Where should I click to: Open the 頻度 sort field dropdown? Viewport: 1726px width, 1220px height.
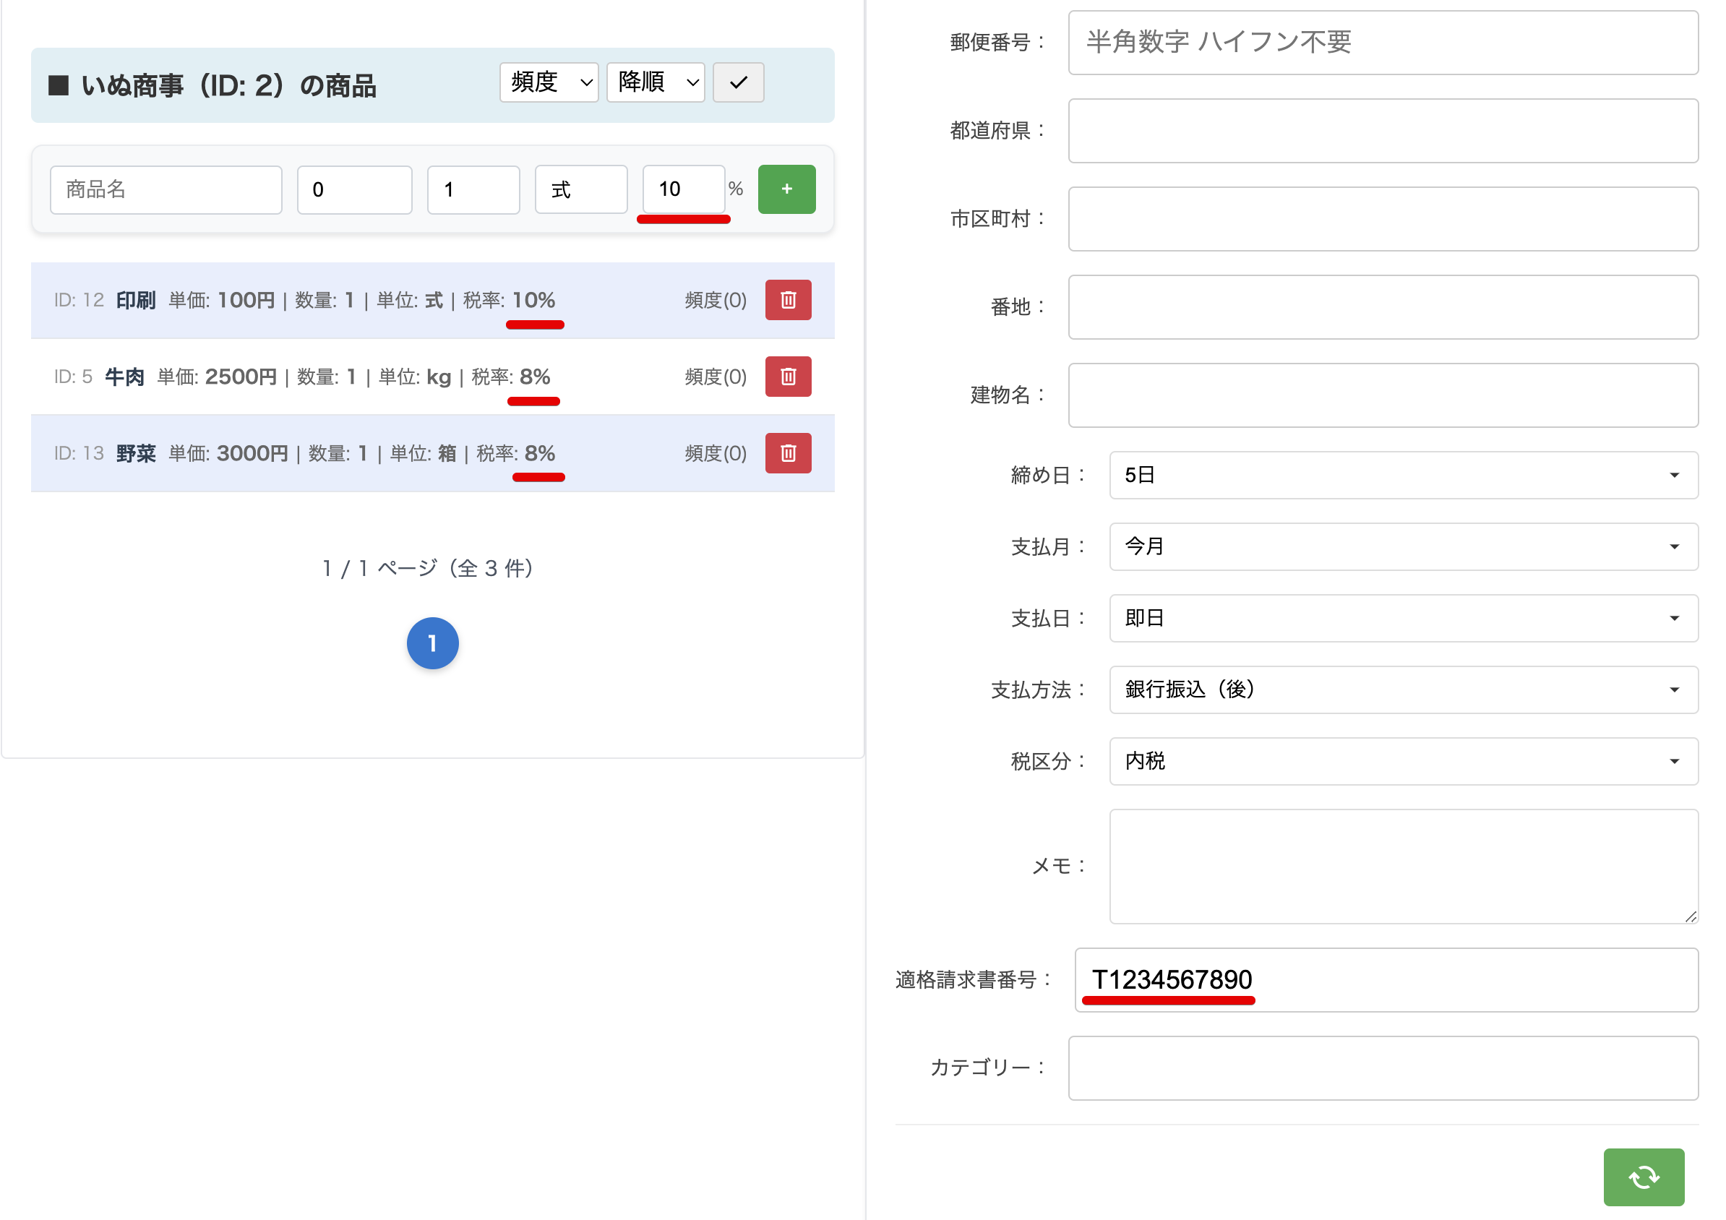(x=549, y=82)
